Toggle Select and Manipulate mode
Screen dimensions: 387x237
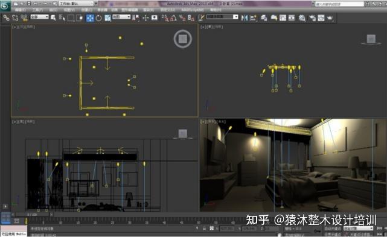pyautogui.click(x=146, y=17)
